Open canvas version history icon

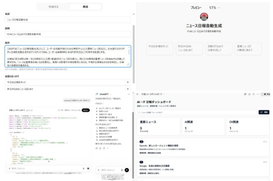click(x=254, y=94)
